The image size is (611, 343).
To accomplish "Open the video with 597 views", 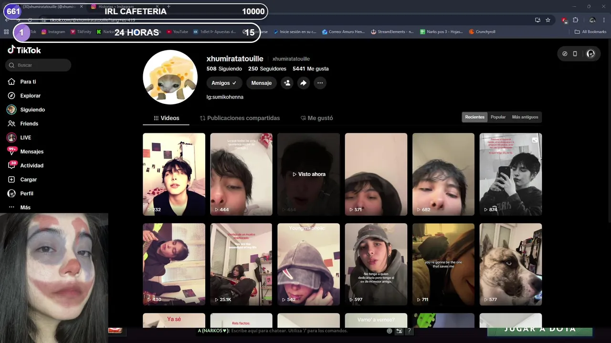I will coord(376,264).
